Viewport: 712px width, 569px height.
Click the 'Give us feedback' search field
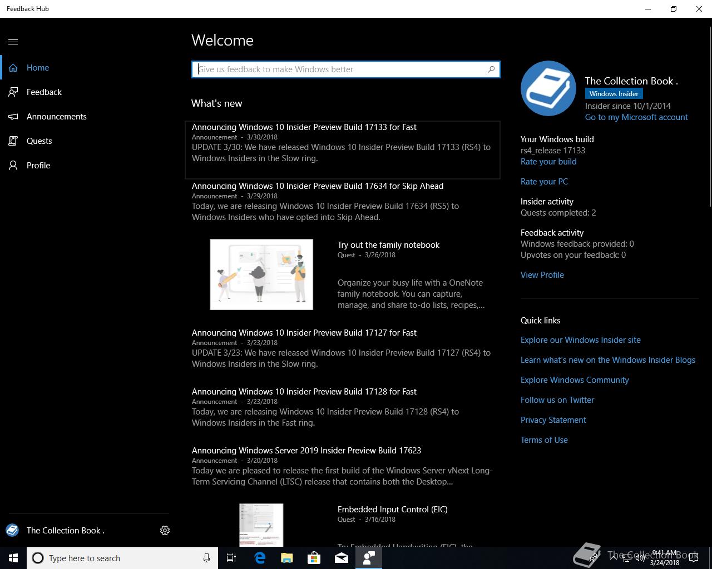tap(346, 69)
